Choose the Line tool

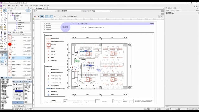[x=5, y=15]
